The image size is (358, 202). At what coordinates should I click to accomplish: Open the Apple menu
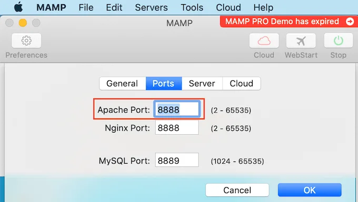tap(18, 7)
